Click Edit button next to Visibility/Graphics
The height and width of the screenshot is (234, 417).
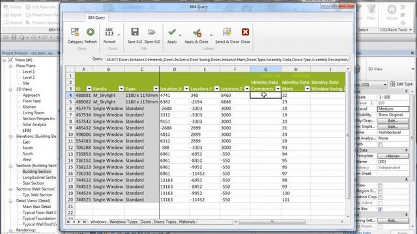(x=393, y=121)
